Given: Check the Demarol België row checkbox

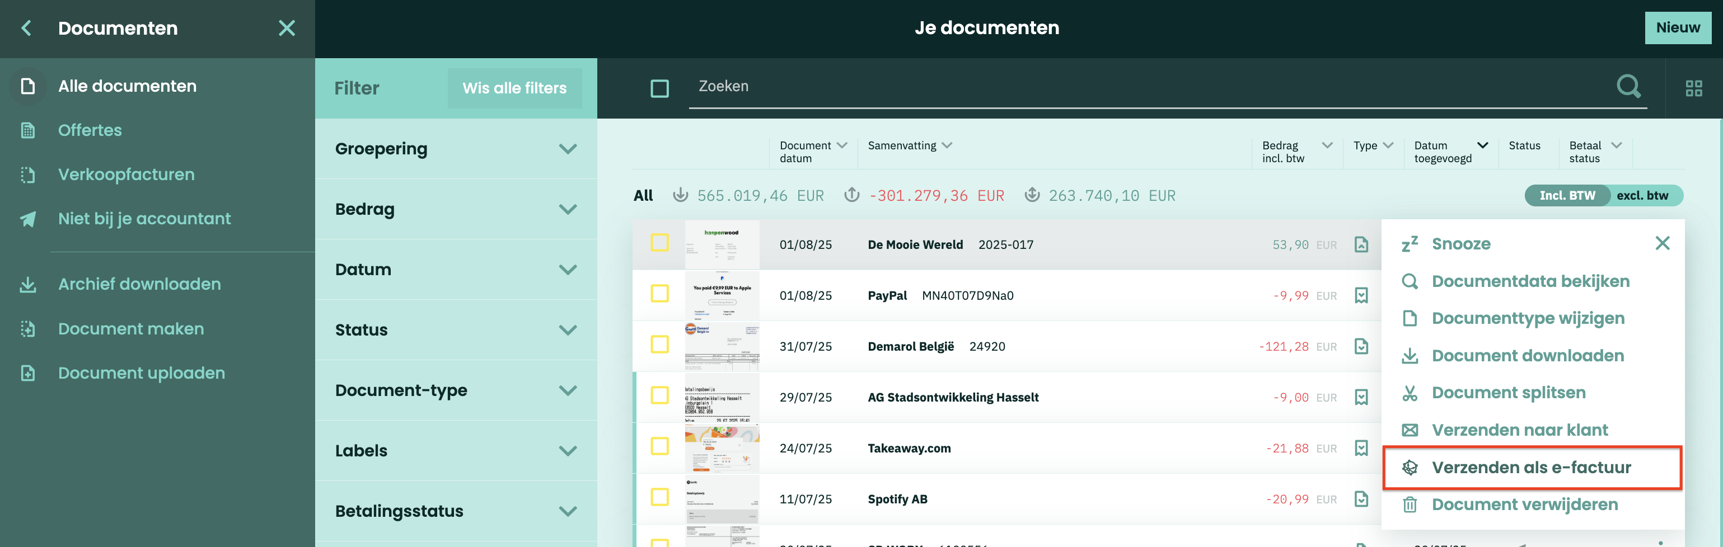Looking at the screenshot, I should coord(659,345).
